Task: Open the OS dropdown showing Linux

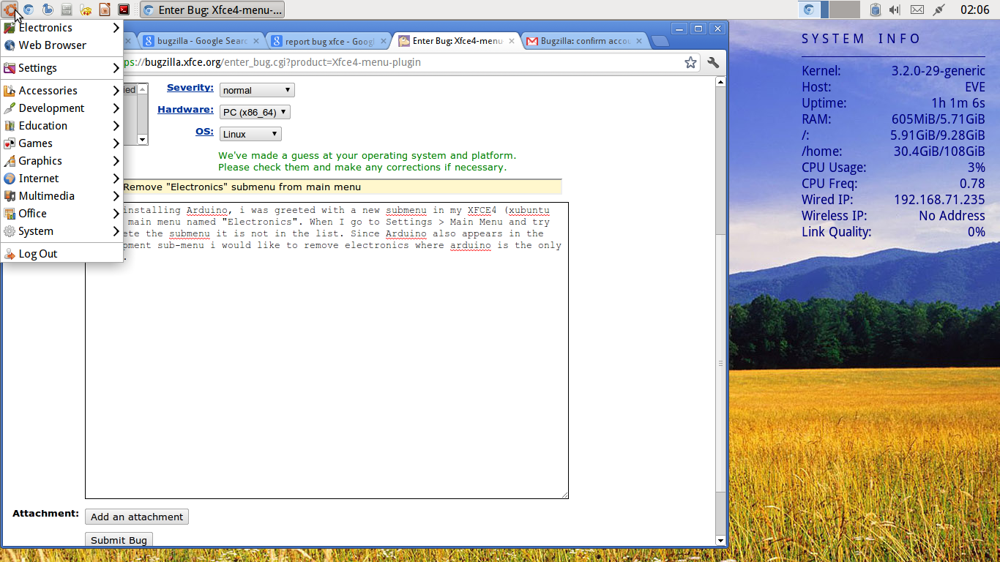Action: tap(250, 134)
